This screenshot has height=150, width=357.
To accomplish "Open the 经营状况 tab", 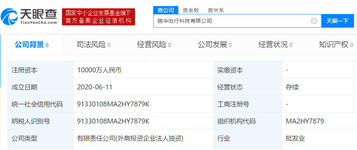I will (x=276, y=45).
